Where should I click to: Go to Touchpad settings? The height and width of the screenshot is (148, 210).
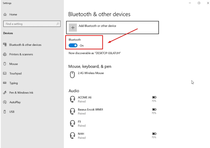pyautogui.click(x=15, y=74)
